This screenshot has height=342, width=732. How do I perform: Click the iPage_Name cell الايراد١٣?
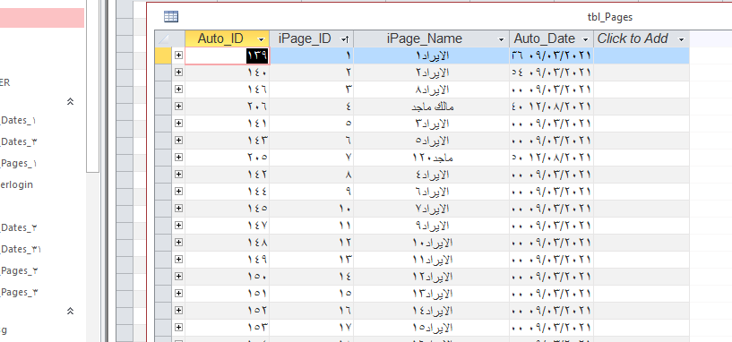coord(431,294)
